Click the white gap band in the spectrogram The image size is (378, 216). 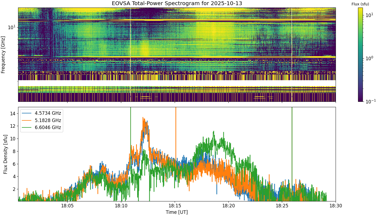(177, 83)
